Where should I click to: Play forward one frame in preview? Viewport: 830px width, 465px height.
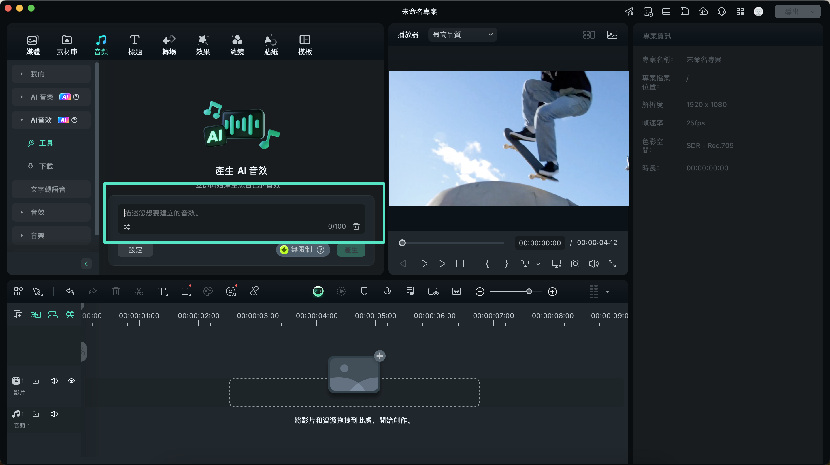pos(423,264)
